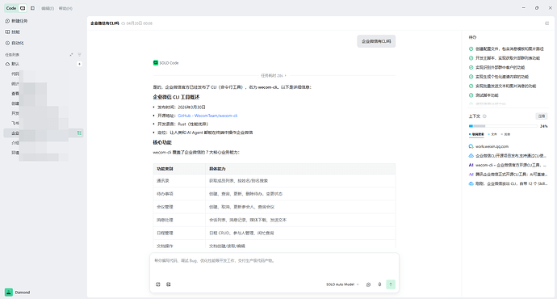The height and width of the screenshot is (299, 557).
Task: Select the 文件 context tab
Action: [492, 134]
